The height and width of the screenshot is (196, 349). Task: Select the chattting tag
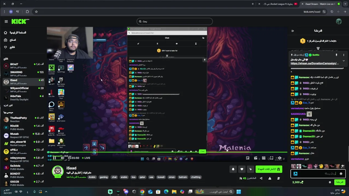click(x=196, y=177)
